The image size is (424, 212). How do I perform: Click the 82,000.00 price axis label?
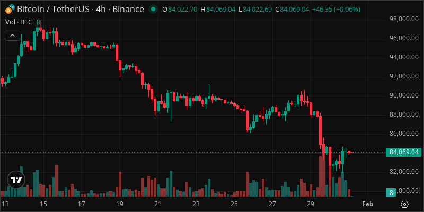click(x=404, y=171)
